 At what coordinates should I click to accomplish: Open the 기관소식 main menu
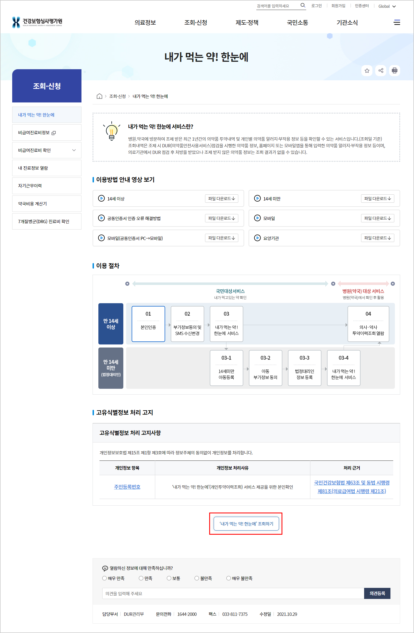[x=347, y=22]
